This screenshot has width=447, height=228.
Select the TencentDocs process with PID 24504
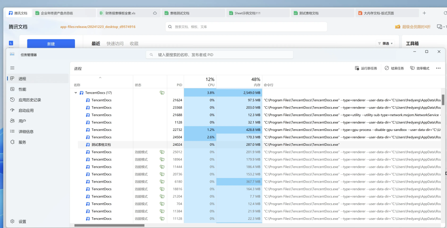click(256, 137)
